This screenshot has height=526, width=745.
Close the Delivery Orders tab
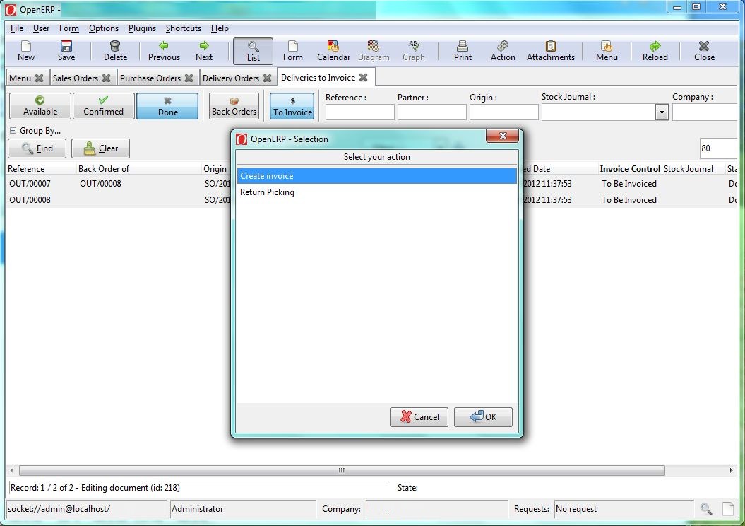point(268,78)
